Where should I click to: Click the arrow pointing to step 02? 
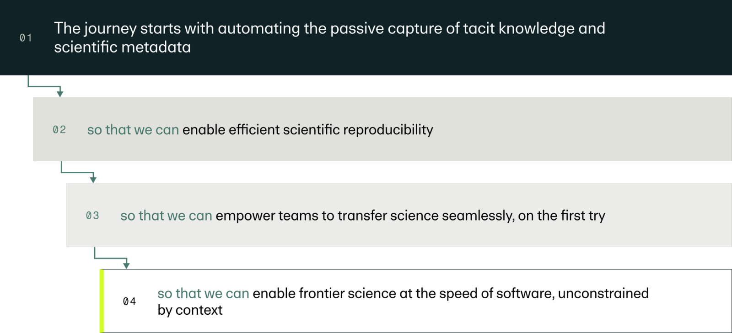coord(44,86)
